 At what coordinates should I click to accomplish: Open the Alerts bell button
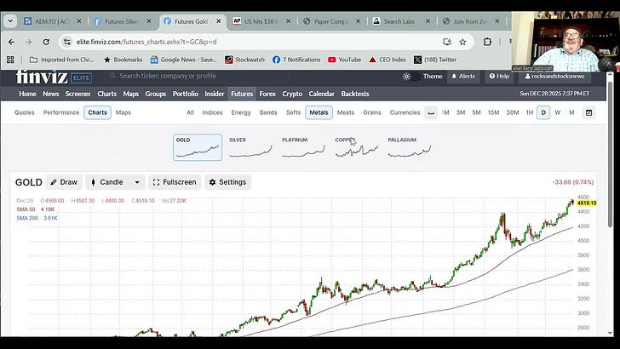(x=463, y=77)
